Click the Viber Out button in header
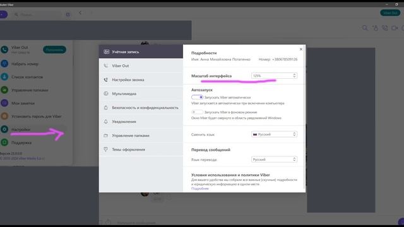This screenshot has width=404, height=227. click(x=390, y=13)
